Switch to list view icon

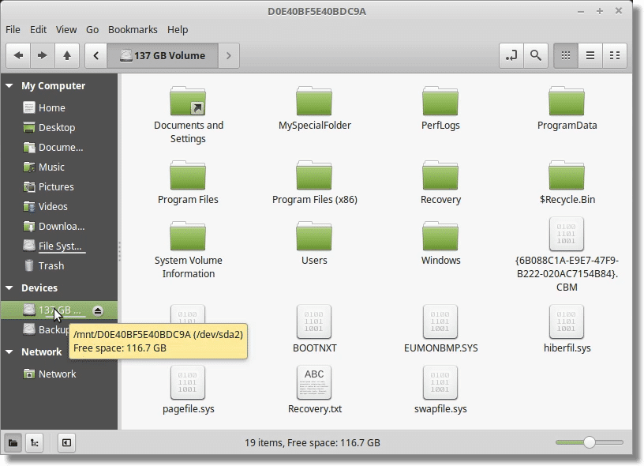(x=590, y=55)
